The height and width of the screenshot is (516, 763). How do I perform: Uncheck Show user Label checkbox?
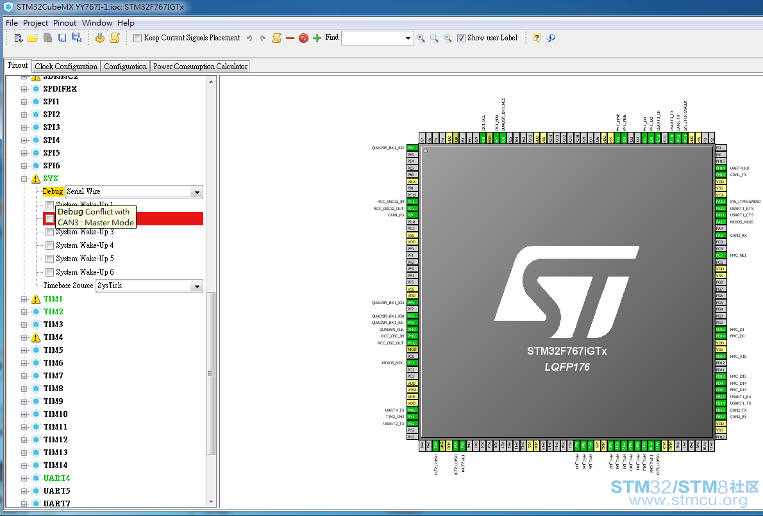[x=461, y=38]
